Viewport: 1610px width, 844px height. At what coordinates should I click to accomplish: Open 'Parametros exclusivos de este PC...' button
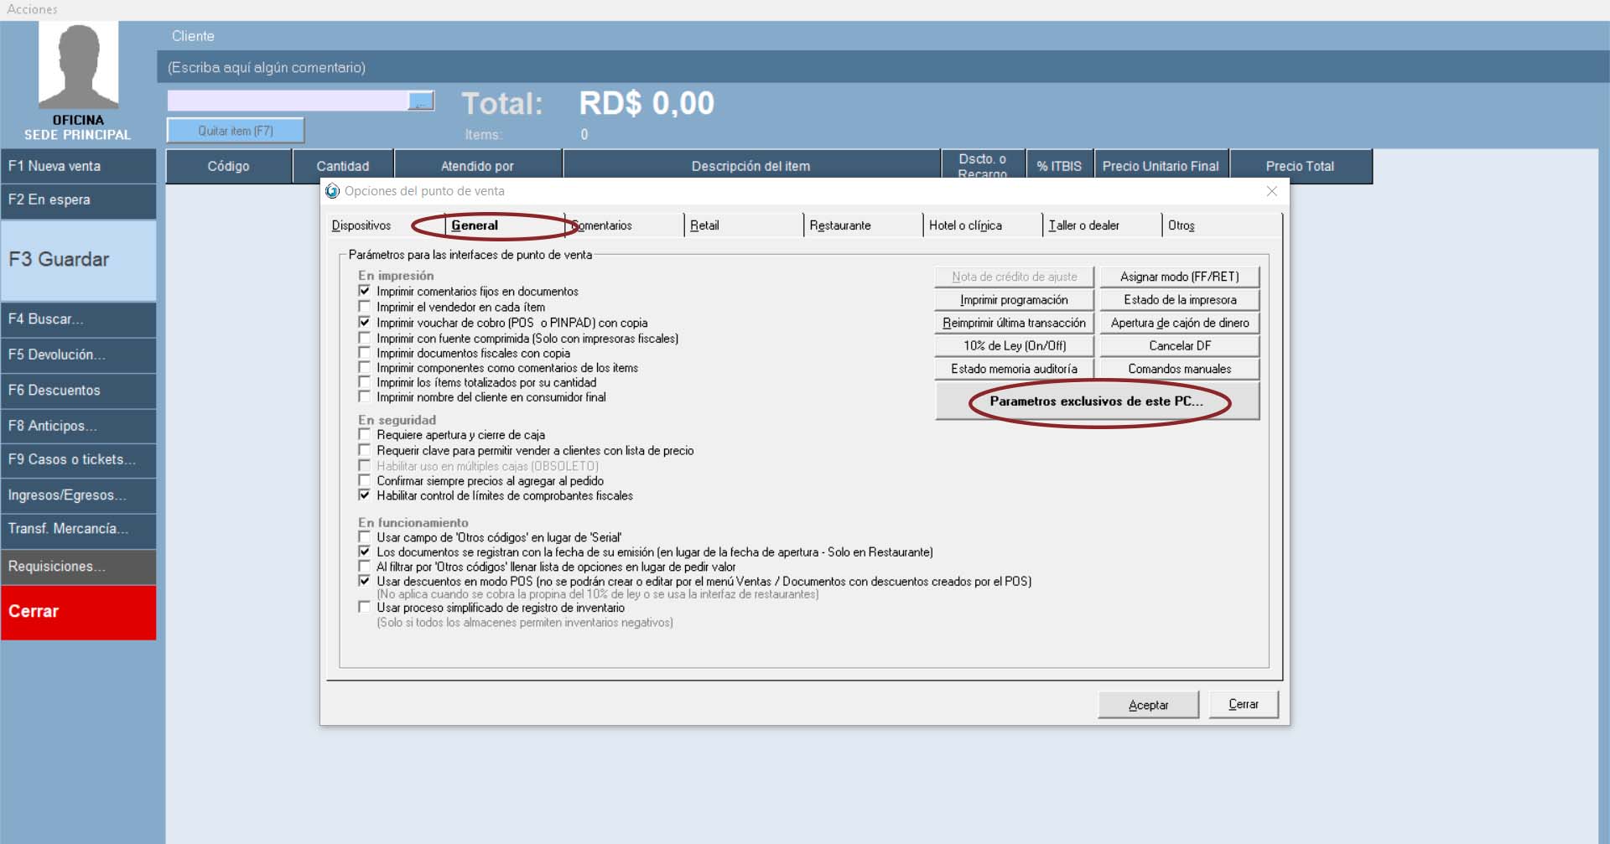coord(1097,401)
